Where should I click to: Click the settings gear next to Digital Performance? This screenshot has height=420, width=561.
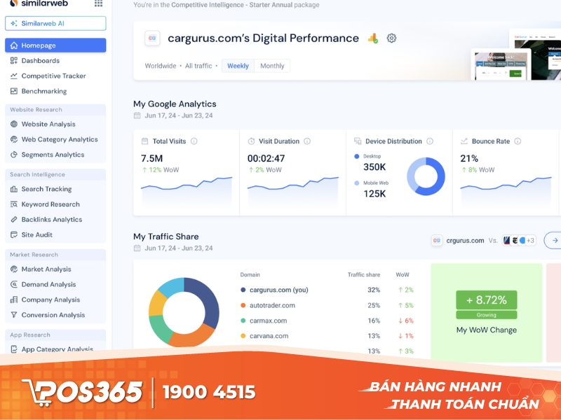391,38
